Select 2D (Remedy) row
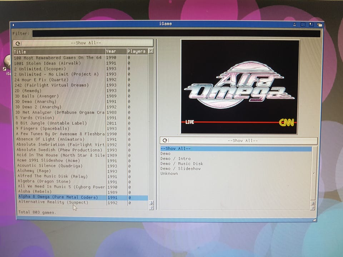 pos(81,90)
